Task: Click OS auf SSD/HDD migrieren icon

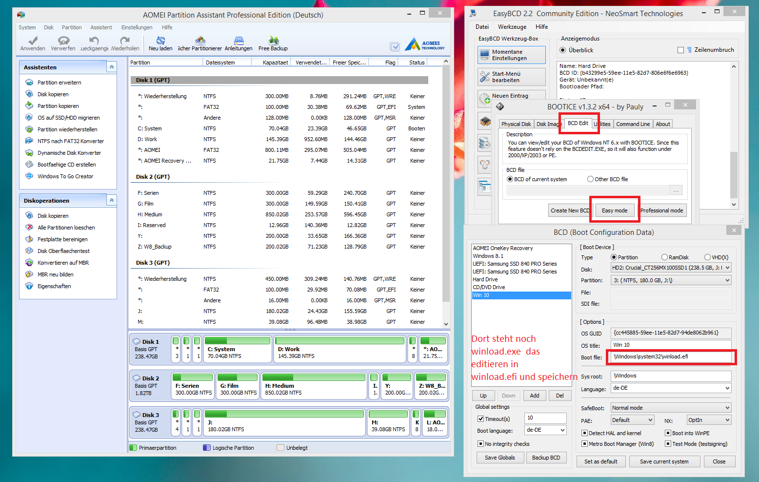Action: point(29,118)
